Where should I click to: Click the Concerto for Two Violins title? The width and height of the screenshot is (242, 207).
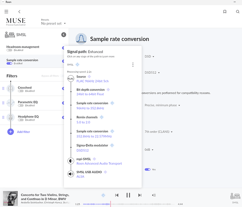45,197
